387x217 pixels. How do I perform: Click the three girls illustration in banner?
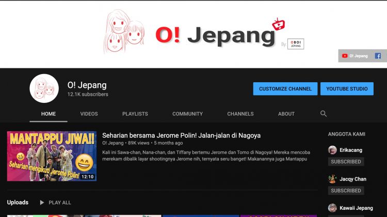[124, 31]
